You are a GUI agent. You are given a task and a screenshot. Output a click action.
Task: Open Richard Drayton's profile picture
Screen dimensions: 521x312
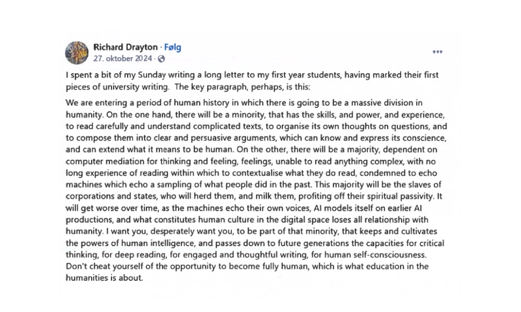(78, 51)
